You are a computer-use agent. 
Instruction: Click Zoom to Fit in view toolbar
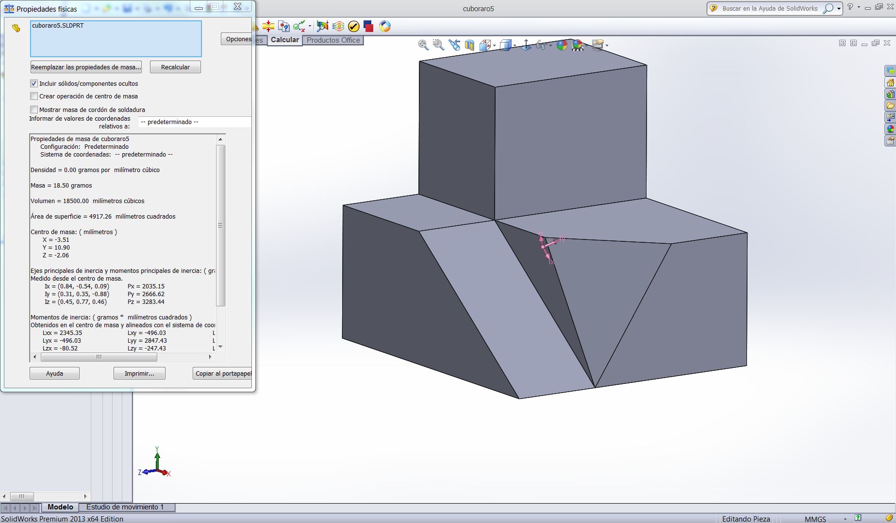pyautogui.click(x=423, y=45)
